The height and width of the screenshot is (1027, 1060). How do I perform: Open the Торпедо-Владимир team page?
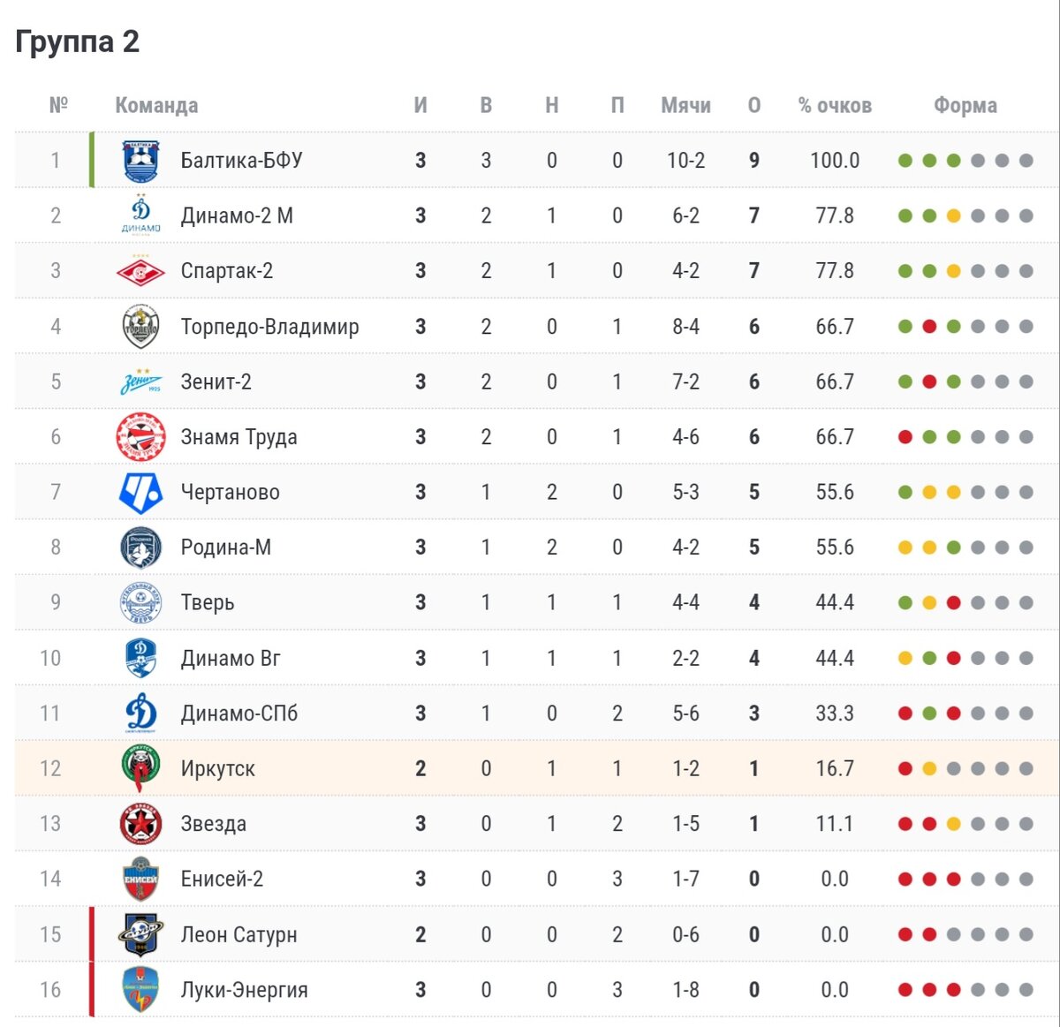(269, 327)
